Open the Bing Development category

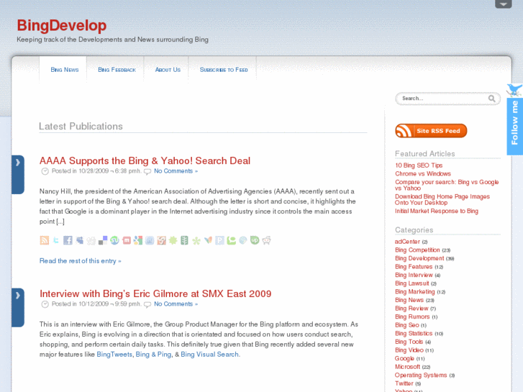pos(419,258)
